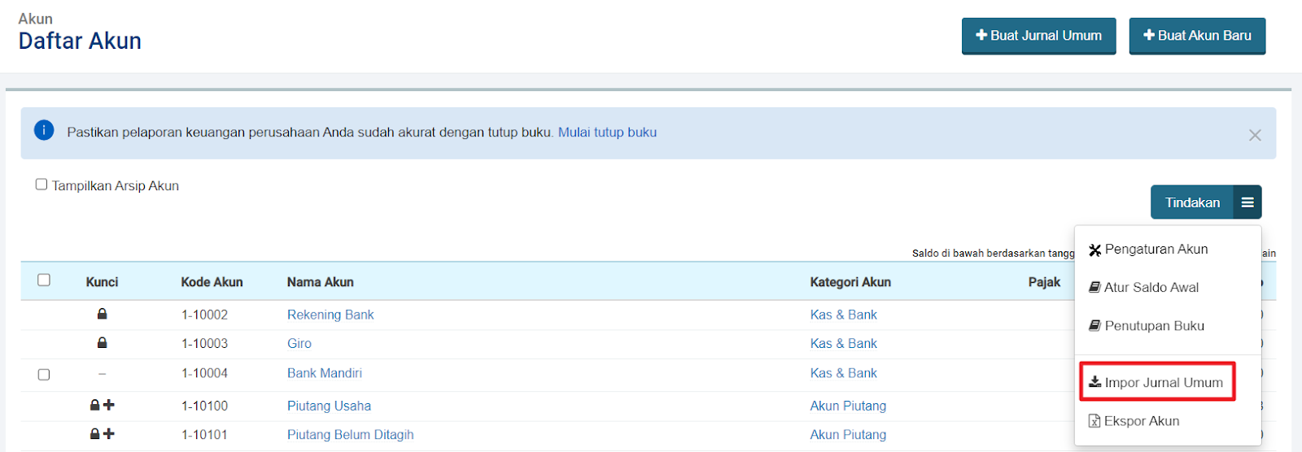Choose Pengaturan Akun from the menu
The height and width of the screenshot is (452, 1302).
(1148, 250)
